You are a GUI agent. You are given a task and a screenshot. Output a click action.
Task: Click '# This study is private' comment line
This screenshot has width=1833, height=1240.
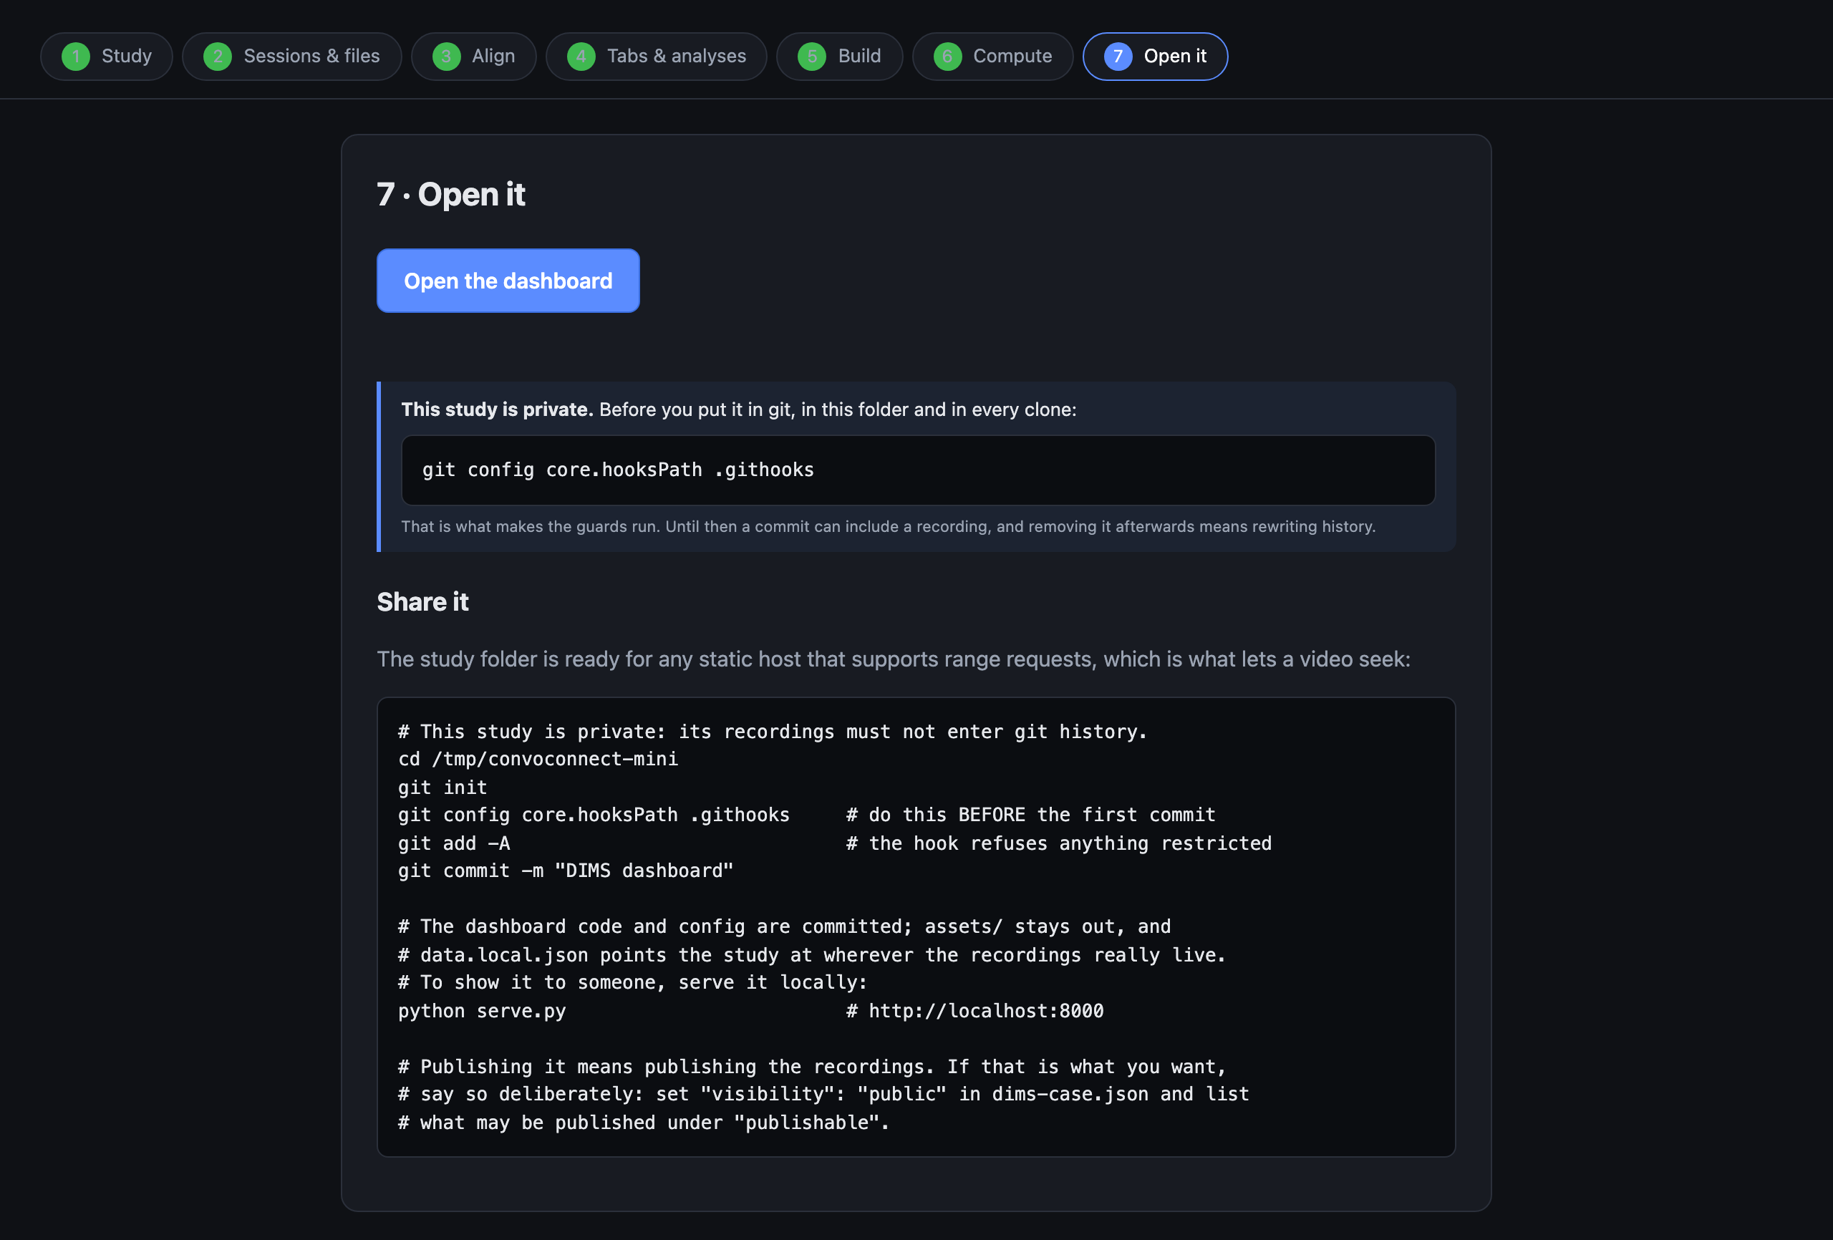pos(772,732)
